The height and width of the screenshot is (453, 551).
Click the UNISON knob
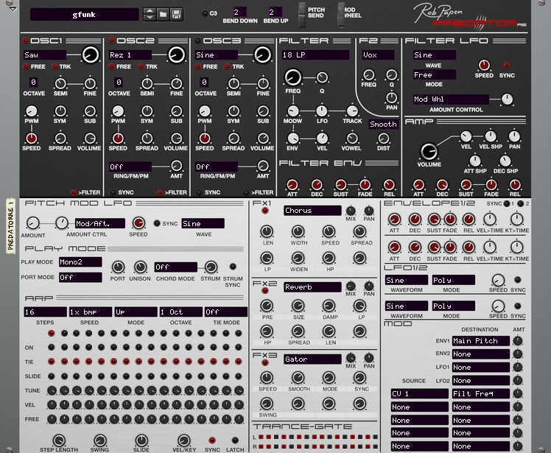(140, 267)
